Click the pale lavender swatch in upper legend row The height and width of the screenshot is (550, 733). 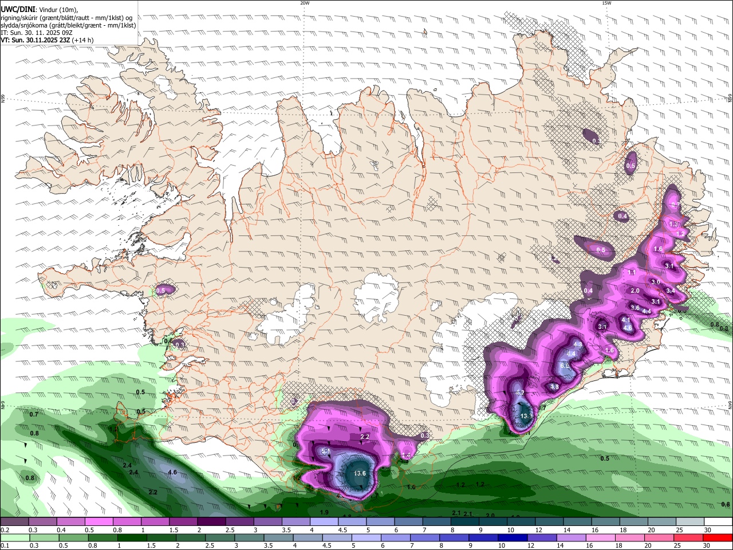[x=324, y=522]
